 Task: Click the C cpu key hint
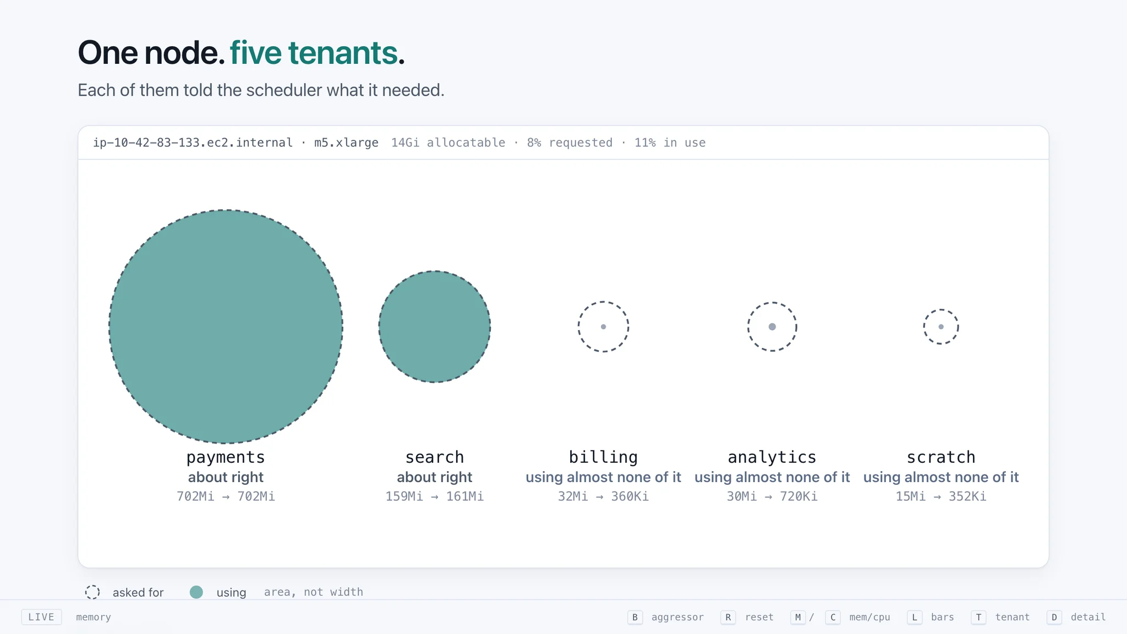point(833,617)
